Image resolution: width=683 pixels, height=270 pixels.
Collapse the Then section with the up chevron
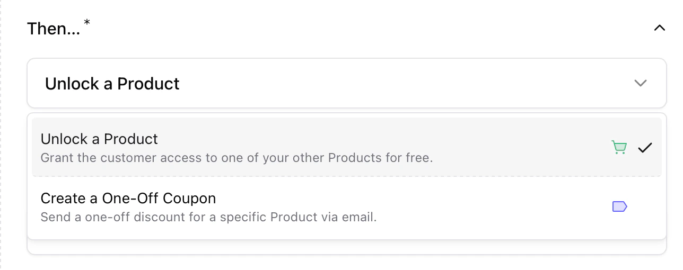(659, 28)
